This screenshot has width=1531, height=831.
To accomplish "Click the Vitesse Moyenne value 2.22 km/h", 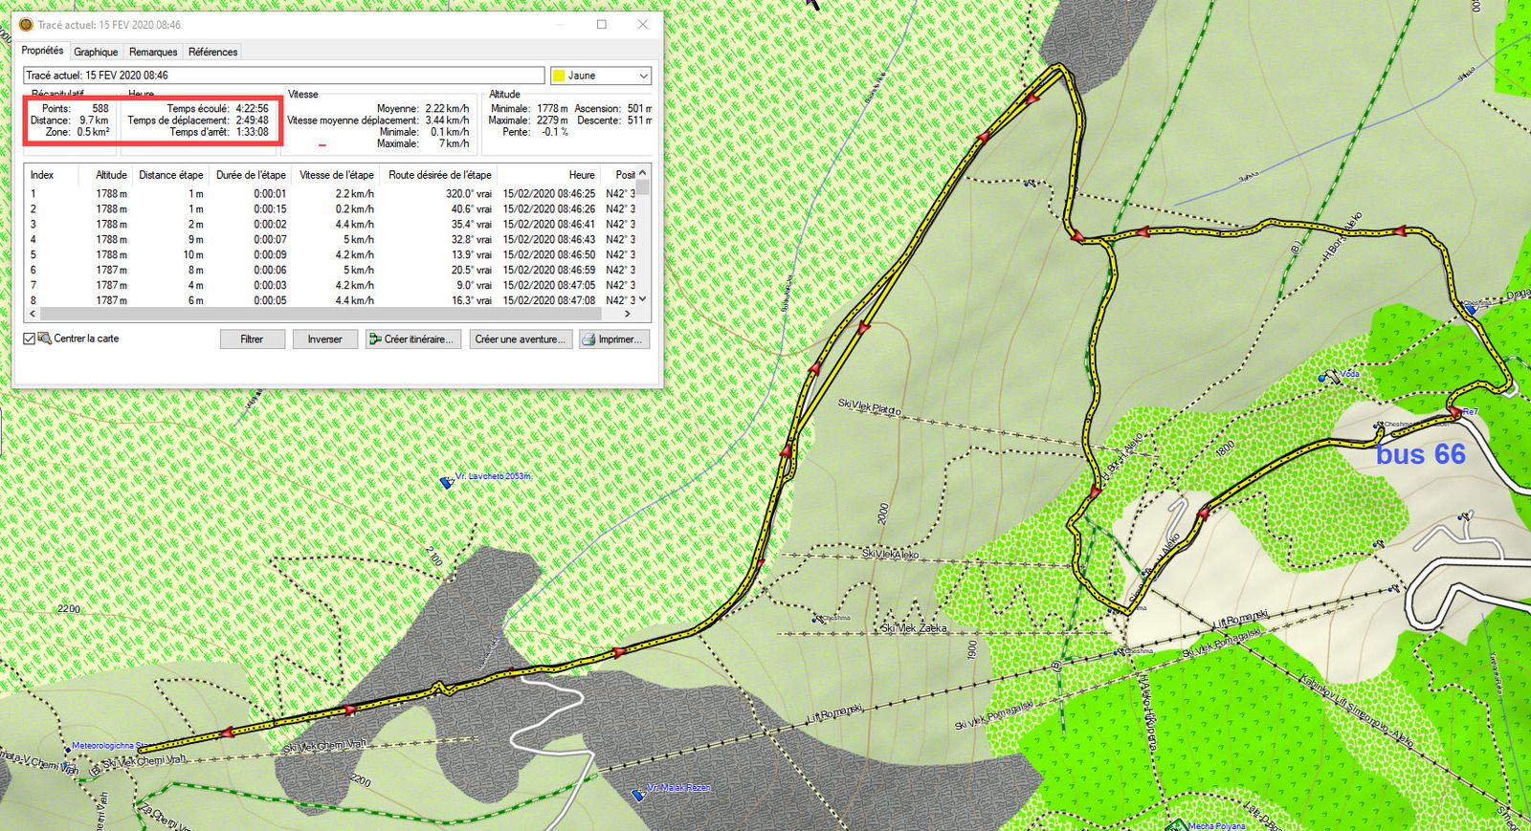I will pyautogui.click(x=447, y=109).
